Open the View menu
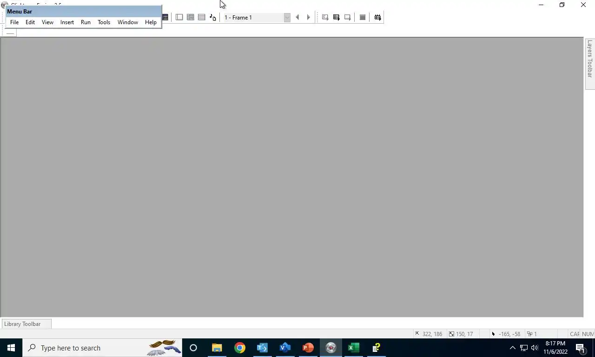 point(47,22)
